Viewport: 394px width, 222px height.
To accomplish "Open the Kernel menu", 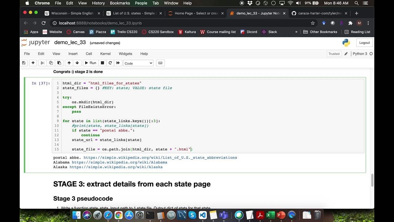I will (105, 54).
